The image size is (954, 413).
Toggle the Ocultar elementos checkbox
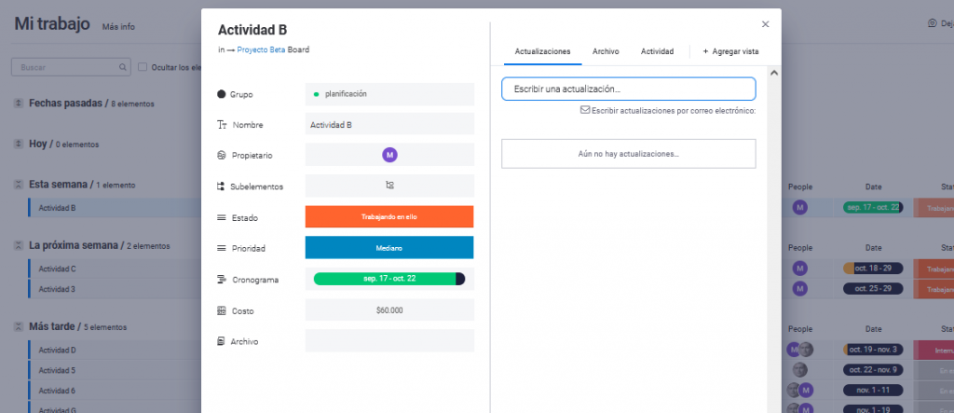click(143, 67)
